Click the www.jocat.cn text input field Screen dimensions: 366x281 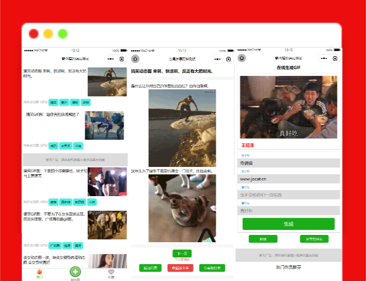pyautogui.click(x=289, y=179)
